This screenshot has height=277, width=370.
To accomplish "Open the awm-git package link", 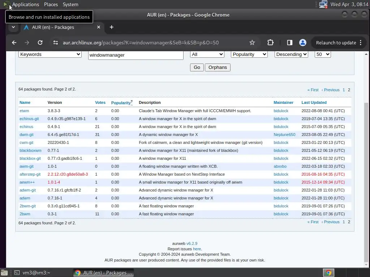I will [26, 166].
